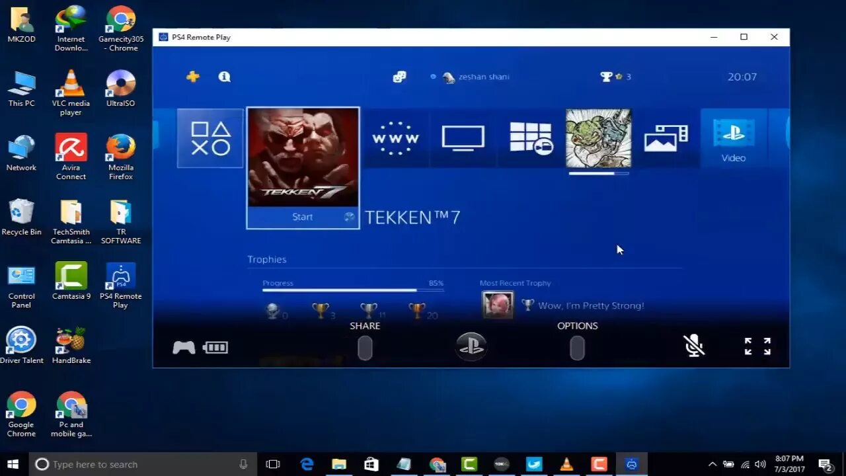The width and height of the screenshot is (846, 476).
Task: Select MKZOD desktop folder icon
Action: [x=21, y=25]
